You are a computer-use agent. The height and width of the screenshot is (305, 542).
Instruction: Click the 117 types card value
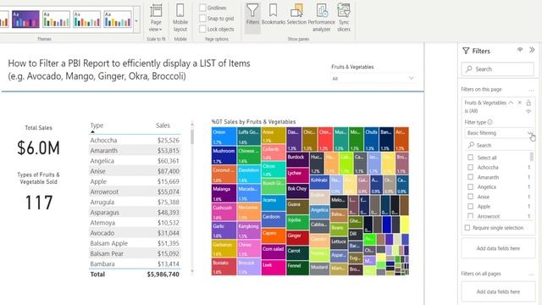[x=39, y=202]
